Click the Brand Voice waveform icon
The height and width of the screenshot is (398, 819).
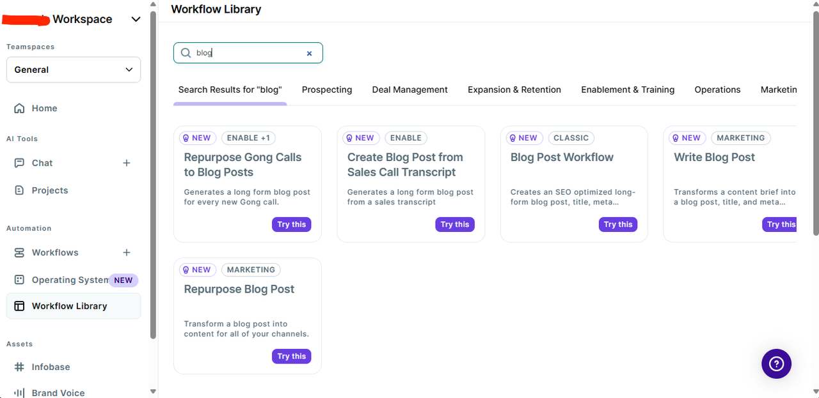[x=19, y=393]
